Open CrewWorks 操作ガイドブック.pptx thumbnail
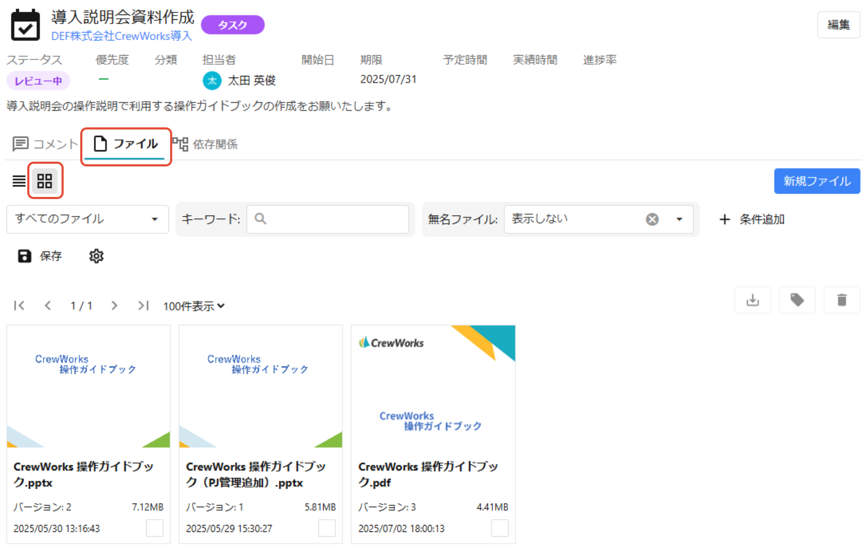Screen dimensions: 866x548 click(x=88, y=386)
